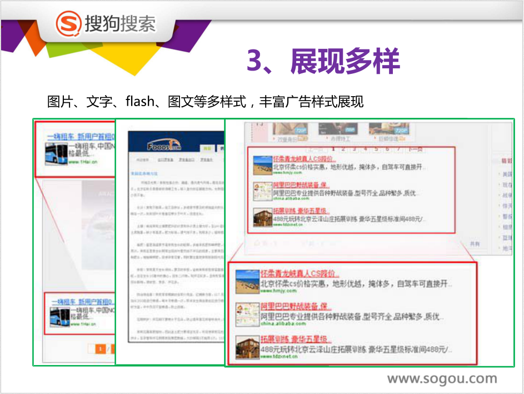Open www.tdzxnet.cn URL in small results list
The image size is (524, 394).
288,225
